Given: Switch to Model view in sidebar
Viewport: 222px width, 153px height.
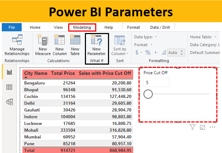Looking at the screenshot, I should (10, 102).
